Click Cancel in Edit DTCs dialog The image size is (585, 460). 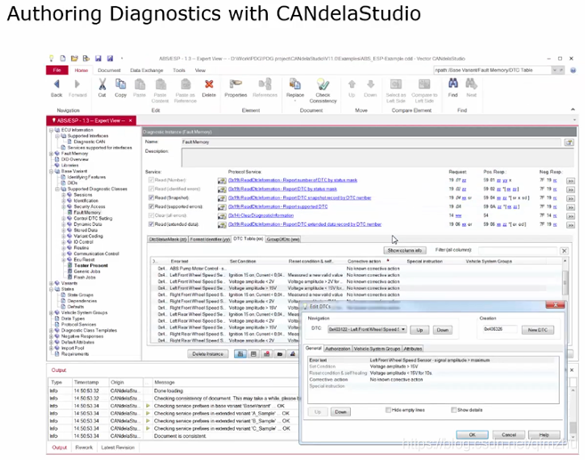coord(508,435)
